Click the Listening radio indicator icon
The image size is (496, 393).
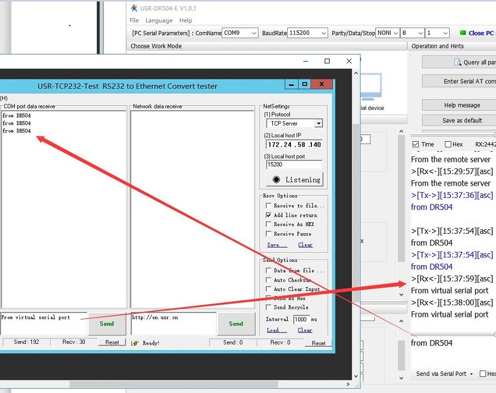pyautogui.click(x=276, y=180)
